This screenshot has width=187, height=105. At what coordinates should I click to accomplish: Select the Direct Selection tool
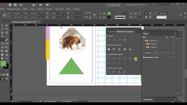coord(7,25)
